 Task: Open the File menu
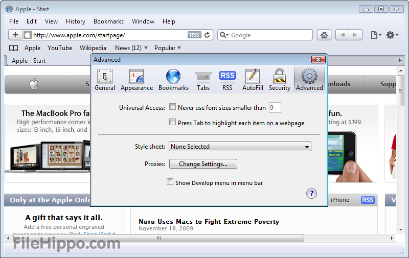pos(14,21)
